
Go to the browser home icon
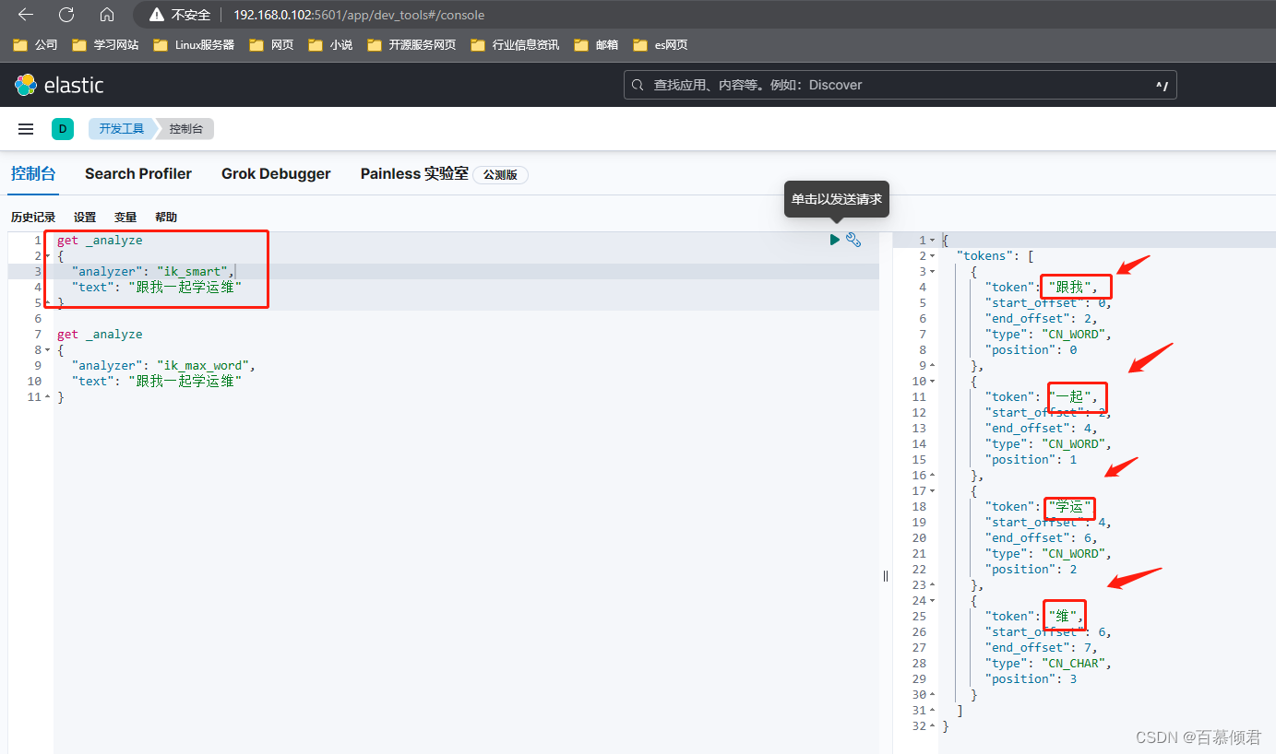point(107,15)
